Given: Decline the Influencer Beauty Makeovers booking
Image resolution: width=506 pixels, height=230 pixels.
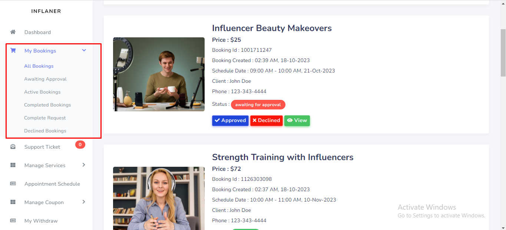Looking at the screenshot, I should pyautogui.click(x=266, y=121).
